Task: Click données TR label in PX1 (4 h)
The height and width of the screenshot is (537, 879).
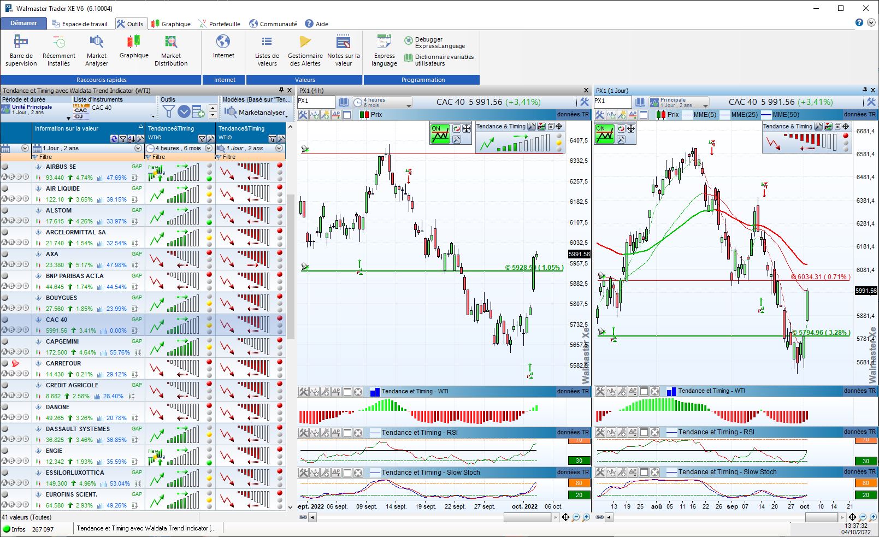Action: (573, 115)
